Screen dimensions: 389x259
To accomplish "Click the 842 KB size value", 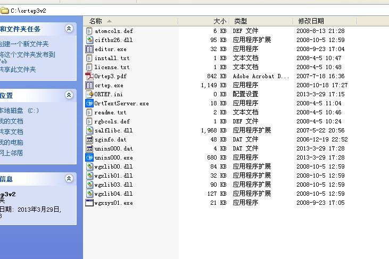I will (217, 76).
